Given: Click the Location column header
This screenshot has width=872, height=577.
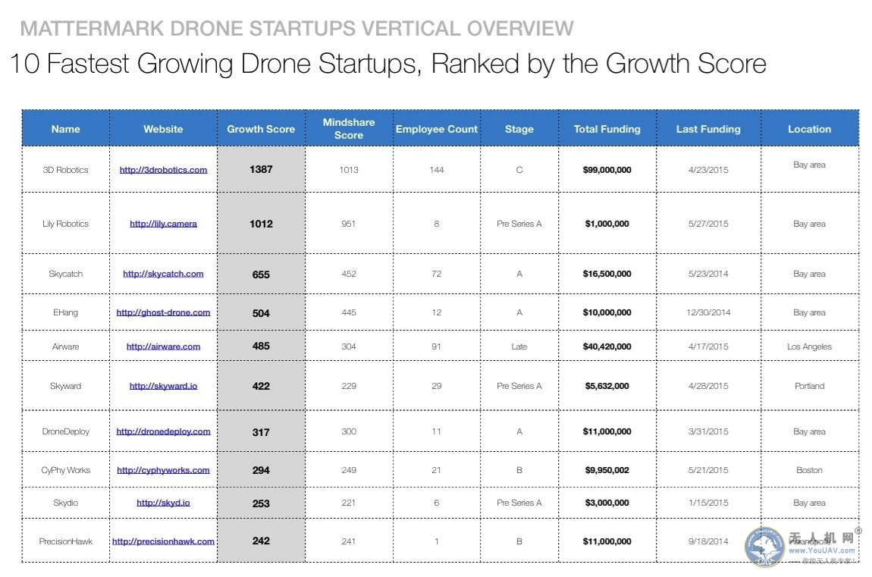Looking at the screenshot, I should (x=809, y=129).
